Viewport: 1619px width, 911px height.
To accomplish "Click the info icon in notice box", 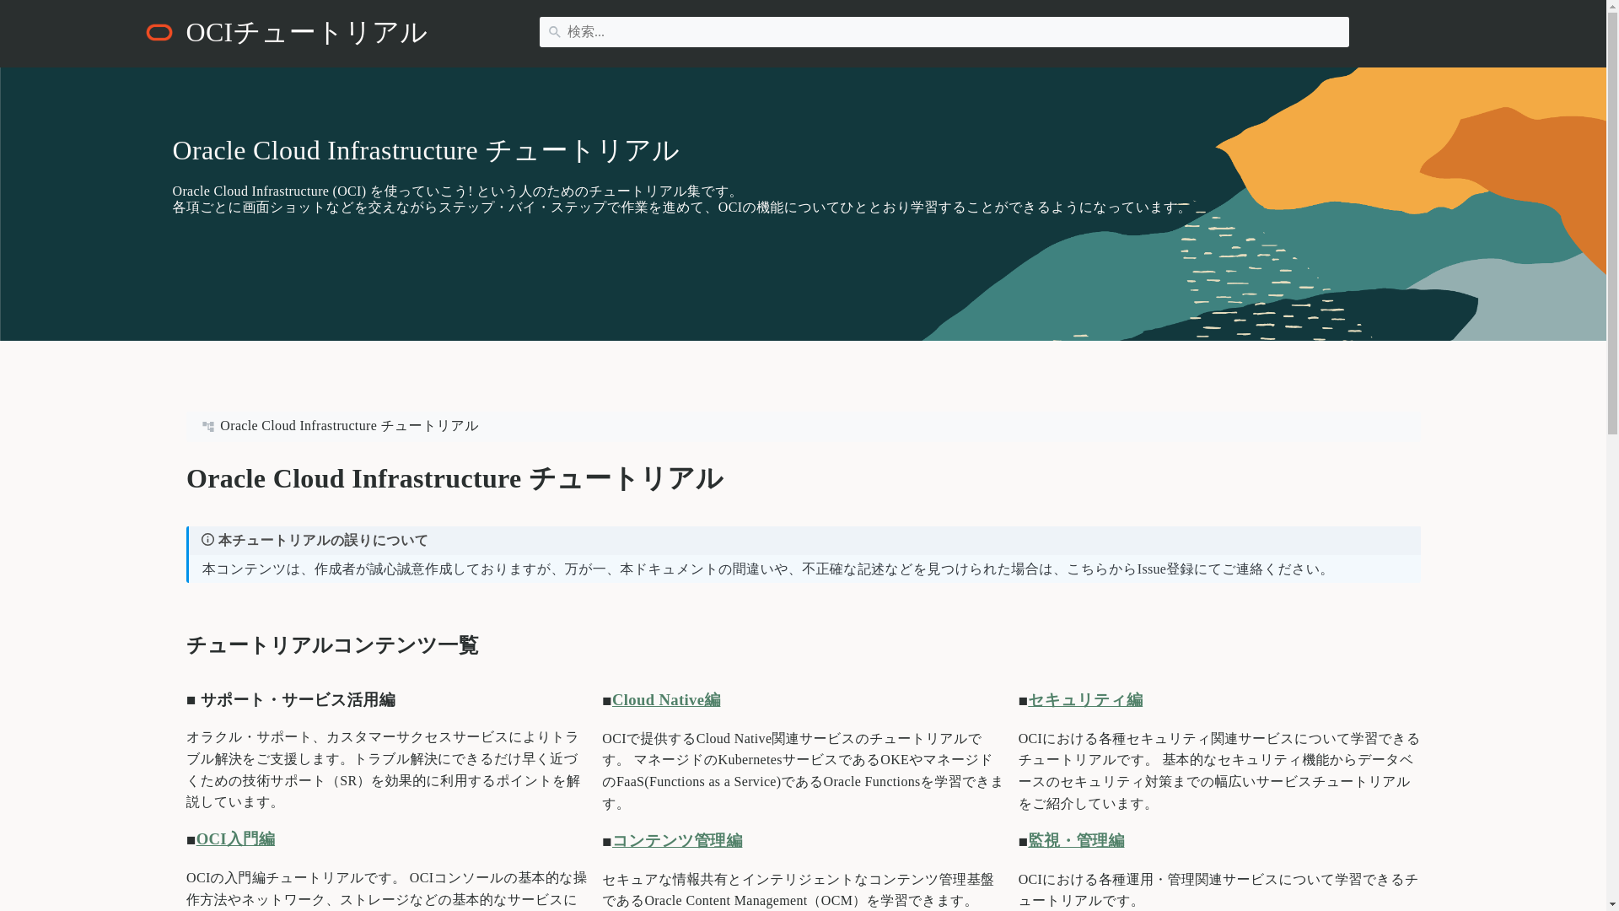I will 207,540.
